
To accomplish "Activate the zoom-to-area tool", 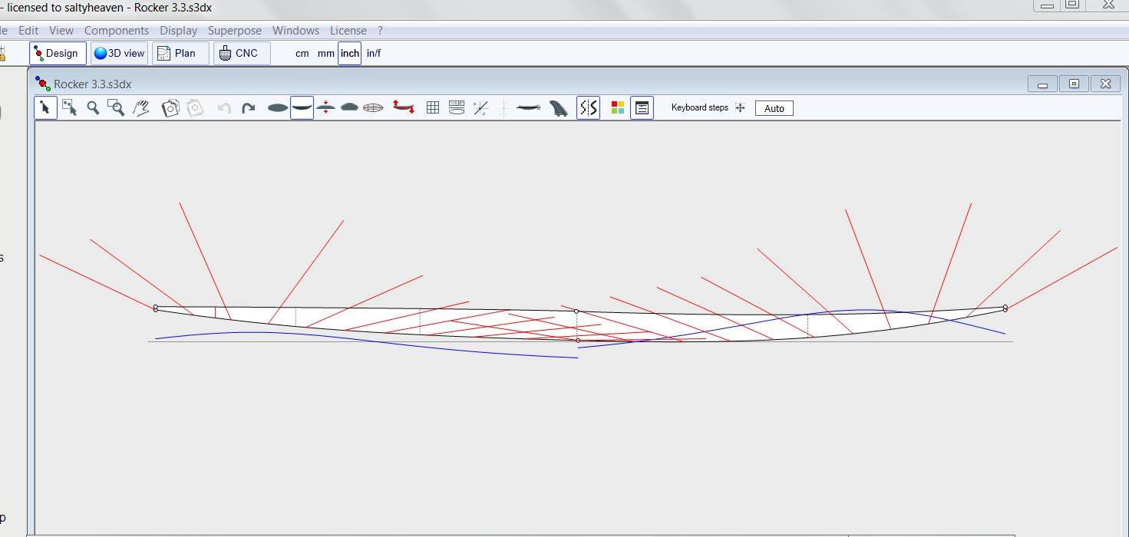I will pyautogui.click(x=117, y=108).
